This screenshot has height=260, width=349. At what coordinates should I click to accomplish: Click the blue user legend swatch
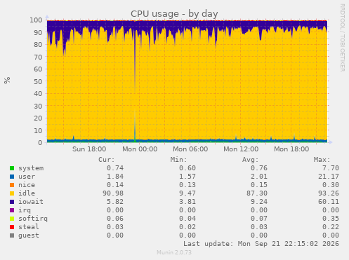12,177
